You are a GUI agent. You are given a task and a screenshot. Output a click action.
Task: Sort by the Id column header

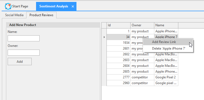click(x=119, y=25)
